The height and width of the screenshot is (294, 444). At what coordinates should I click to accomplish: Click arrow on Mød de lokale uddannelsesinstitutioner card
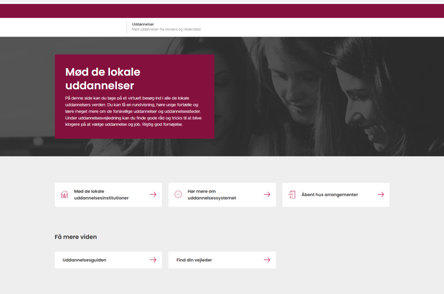[x=153, y=195]
